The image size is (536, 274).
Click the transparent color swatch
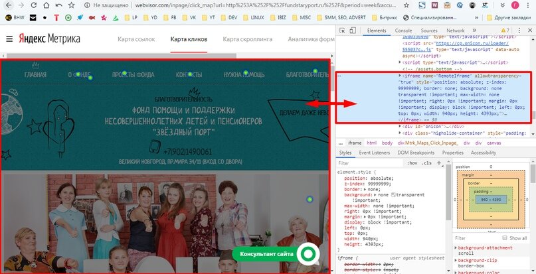coord(393,195)
